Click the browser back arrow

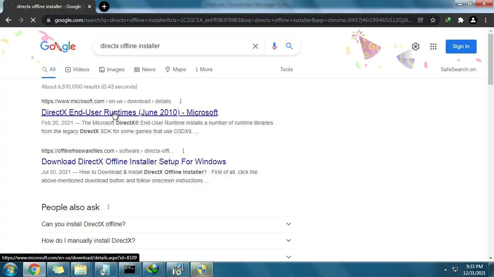(x=8, y=20)
